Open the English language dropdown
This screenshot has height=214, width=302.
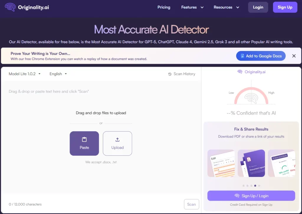pos(58,74)
